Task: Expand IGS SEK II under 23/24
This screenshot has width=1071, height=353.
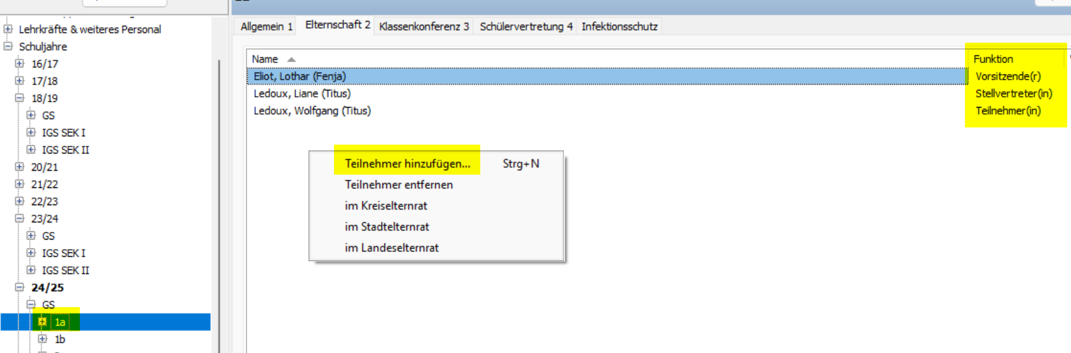Action: point(31,270)
